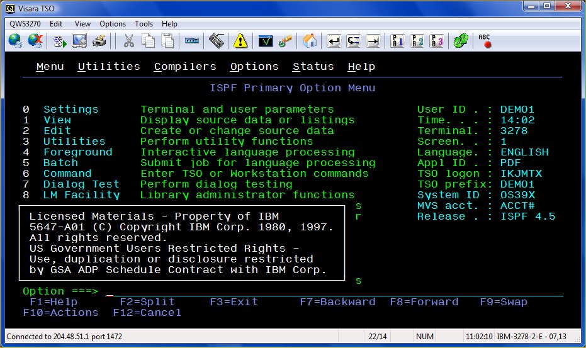Select option 7 Dialog Test
586x348 pixels.
(x=81, y=184)
